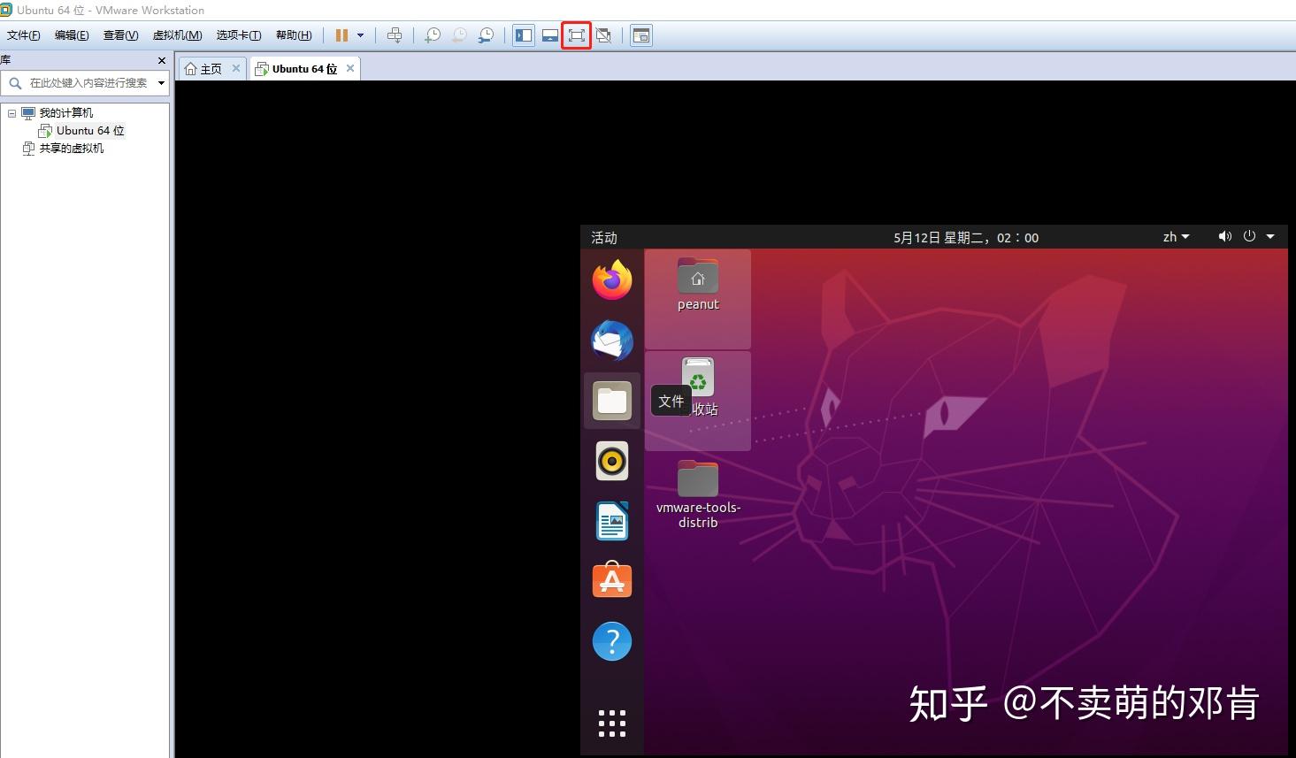
Task: Close the 主页 tab
Action: [x=236, y=68]
